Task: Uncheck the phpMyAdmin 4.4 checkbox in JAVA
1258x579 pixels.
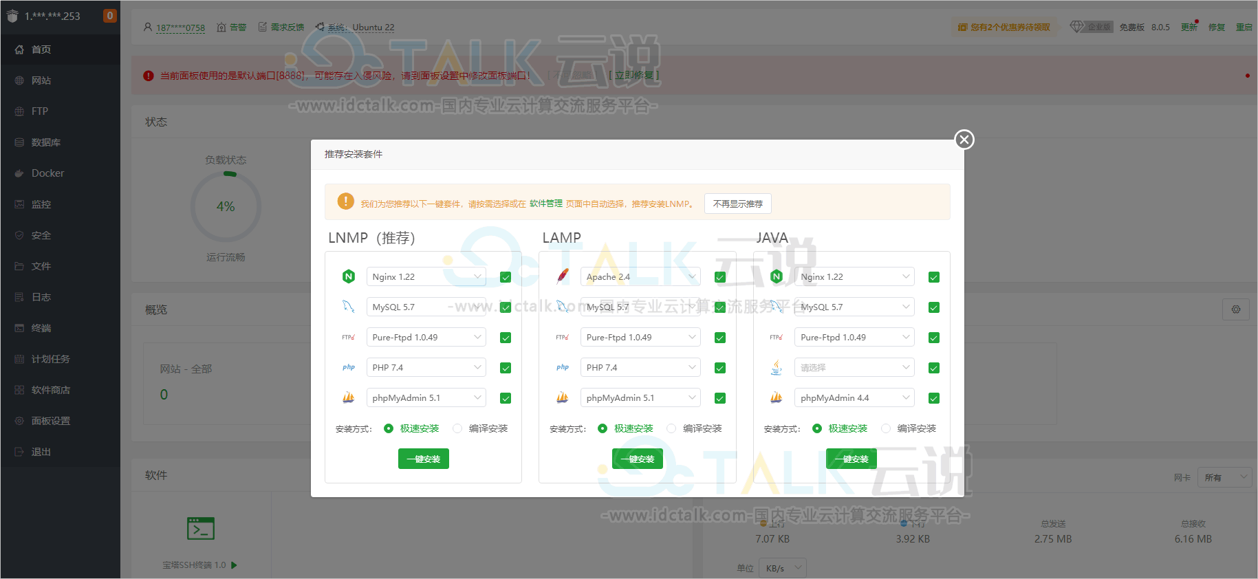Action: [934, 398]
